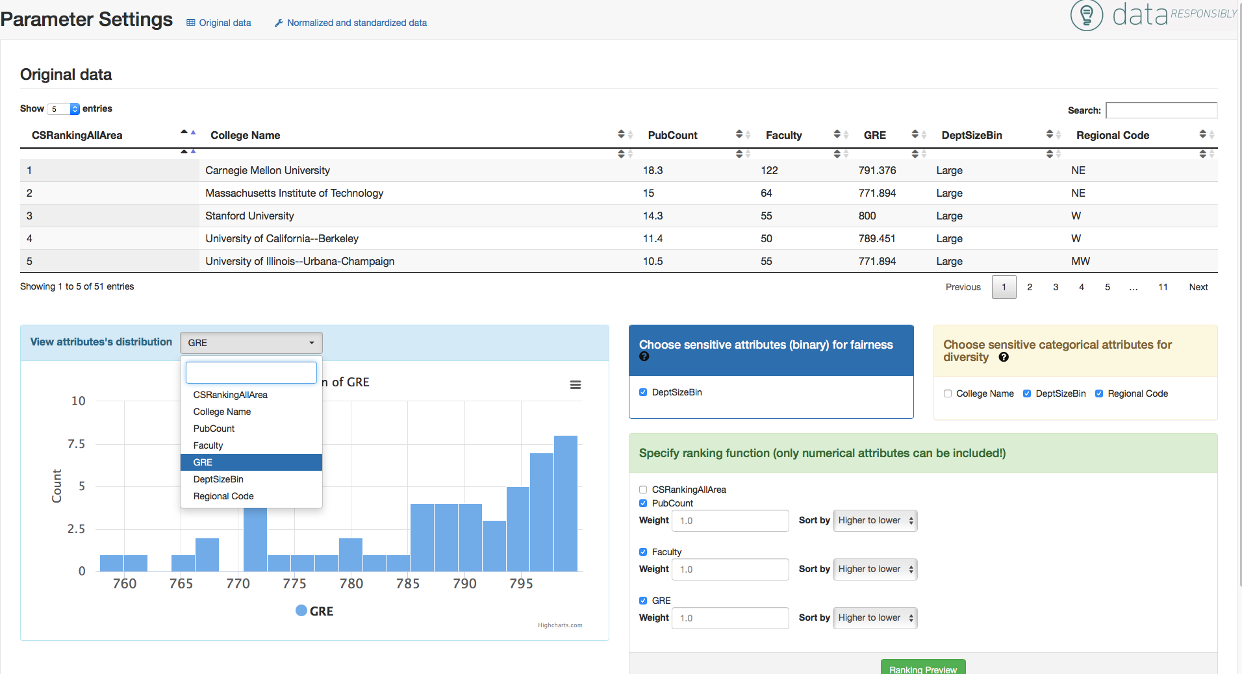Click help icon beside diversity heading
This screenshot has width=1242, height=674.
click(x=1004, y=357)
